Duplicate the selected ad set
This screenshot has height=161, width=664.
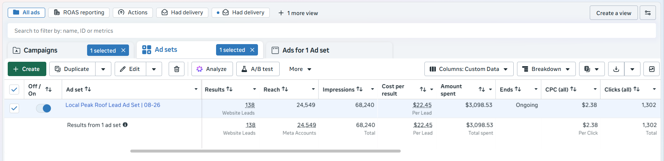(72, 69)
